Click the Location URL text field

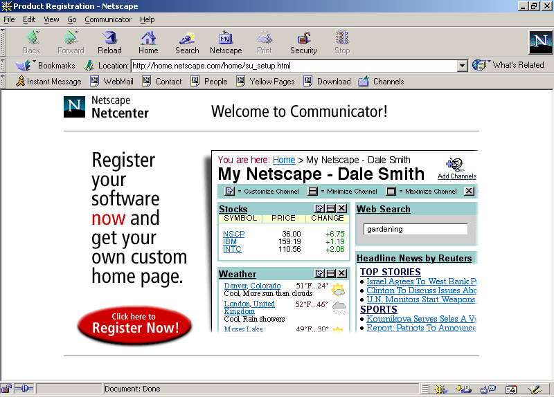[x=294, y=66]
